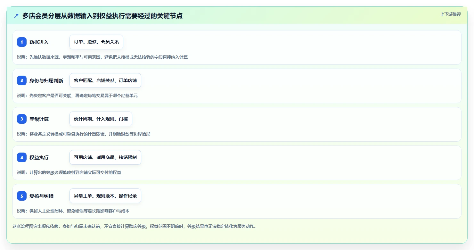This screenshot has width=474, height=250.
Task: Click step number 4 badge for 权益执行
Action: click(x=22, y=157)
